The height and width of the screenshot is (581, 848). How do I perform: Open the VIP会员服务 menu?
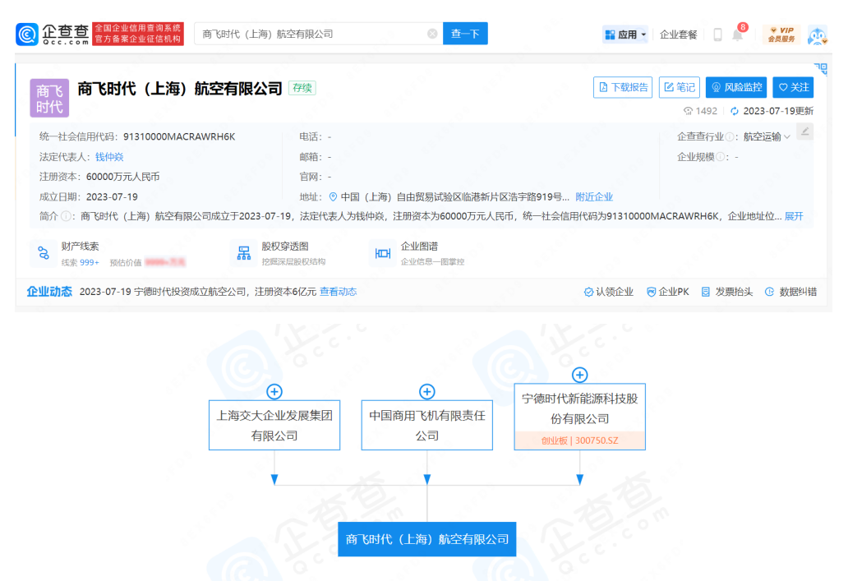coord(782,34)
